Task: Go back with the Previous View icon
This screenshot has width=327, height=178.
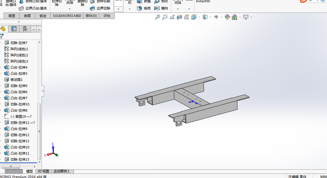Action: coord(172,17)
